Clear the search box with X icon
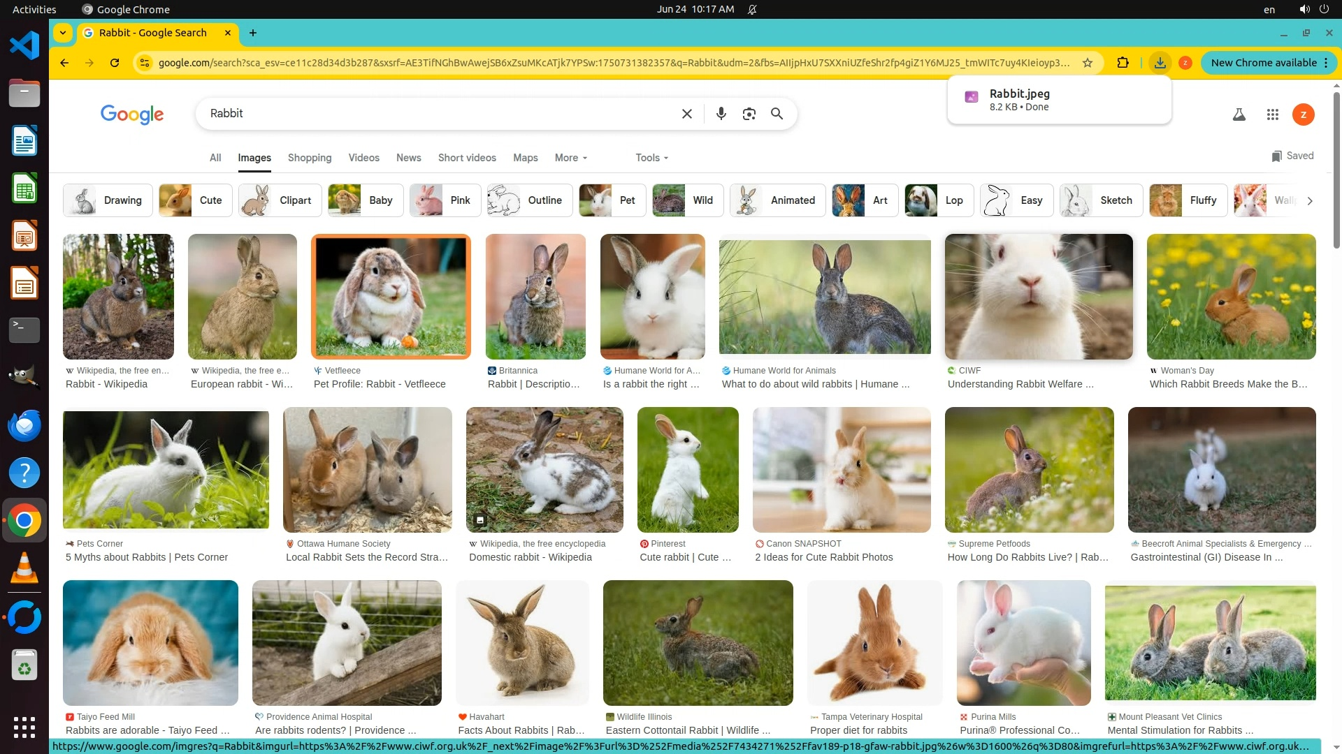 (686, 114)
